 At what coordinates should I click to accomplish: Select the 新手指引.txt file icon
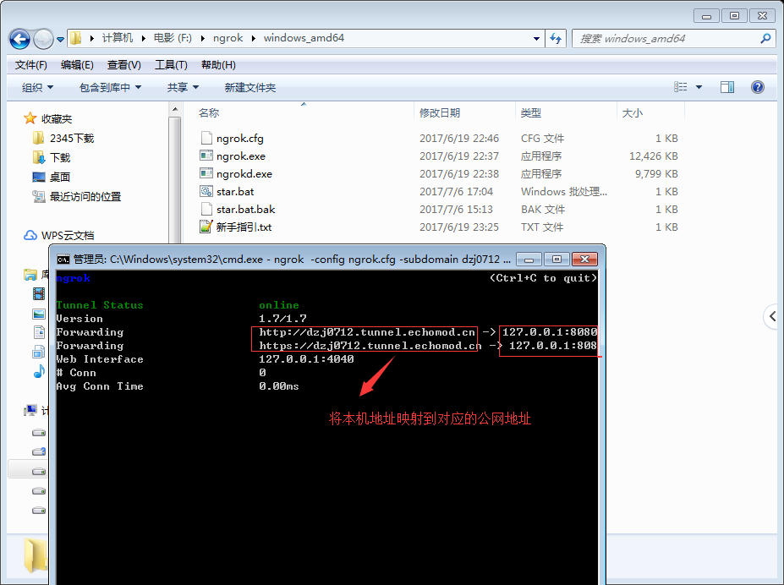coord(206,227)
